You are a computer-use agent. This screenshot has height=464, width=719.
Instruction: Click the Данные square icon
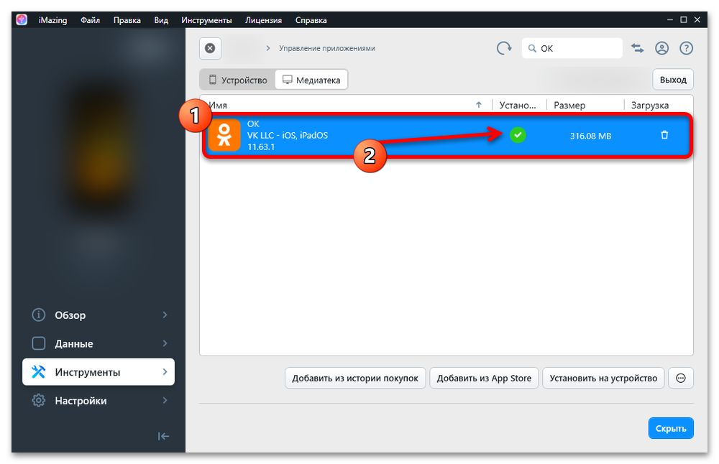[39, 343]
